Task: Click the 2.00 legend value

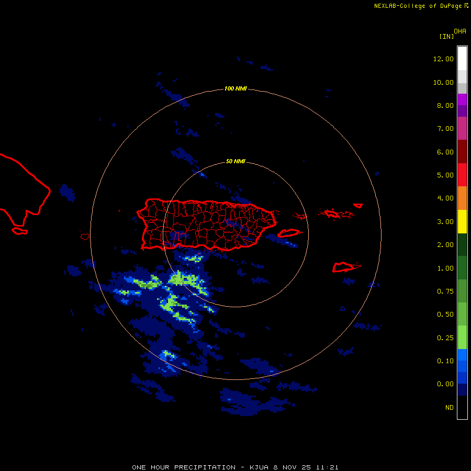Action: point(445,245)
